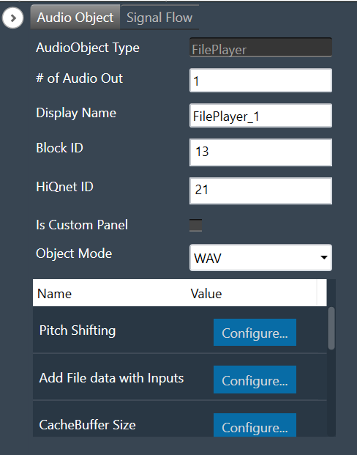Toggle the Is Custom Panel checkbox
Screen dimensions: 357x455
195,225
